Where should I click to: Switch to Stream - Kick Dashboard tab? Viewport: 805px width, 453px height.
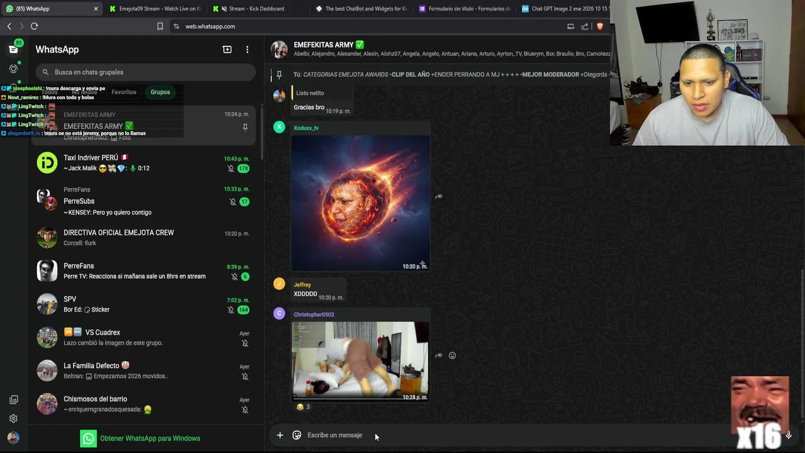pyautogui.click(x=257, y=9)
